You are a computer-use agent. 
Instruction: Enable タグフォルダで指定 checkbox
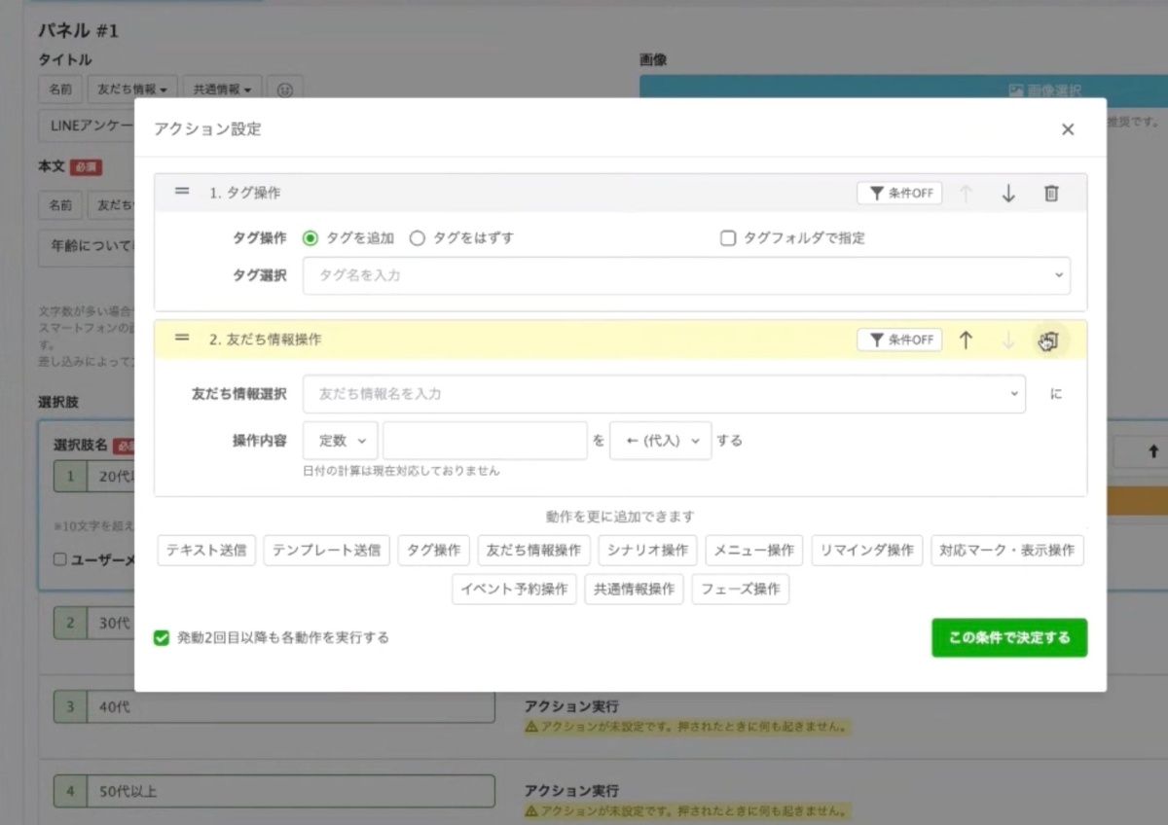(728, 238)
